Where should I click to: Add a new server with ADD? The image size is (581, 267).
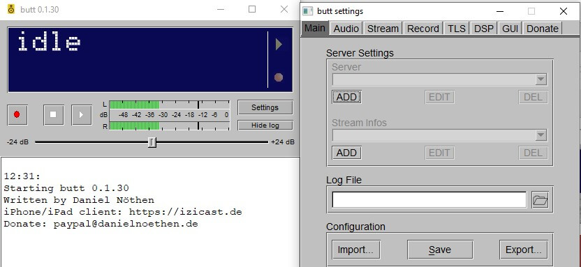[346, 98]
